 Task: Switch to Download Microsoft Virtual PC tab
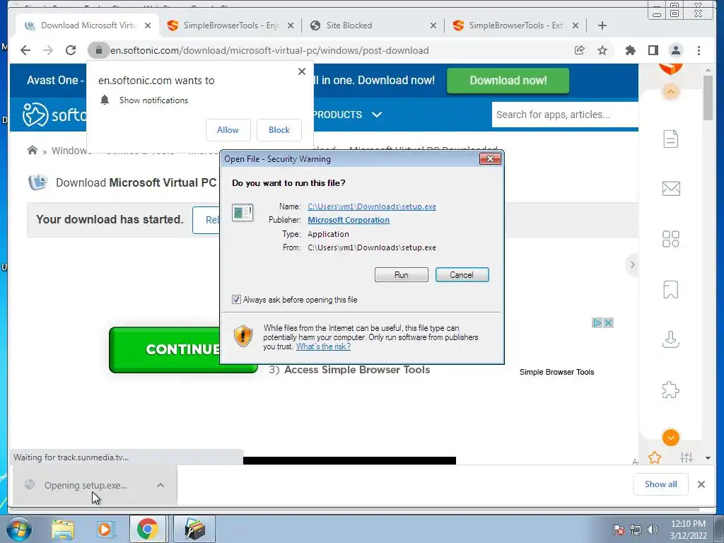coord(88,25)
